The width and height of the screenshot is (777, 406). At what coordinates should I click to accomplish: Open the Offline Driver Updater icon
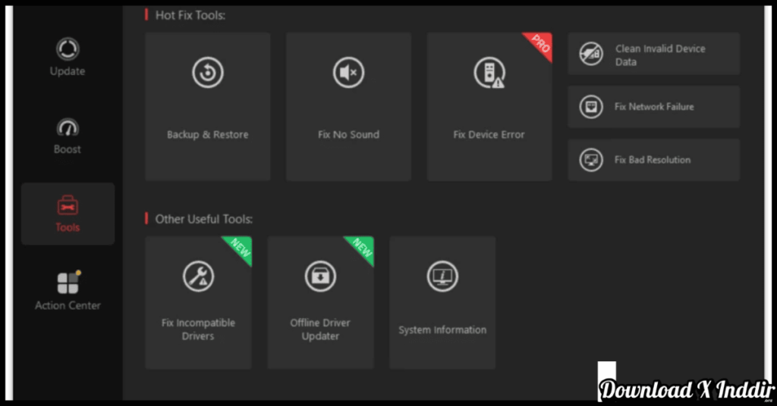point(320,276)
